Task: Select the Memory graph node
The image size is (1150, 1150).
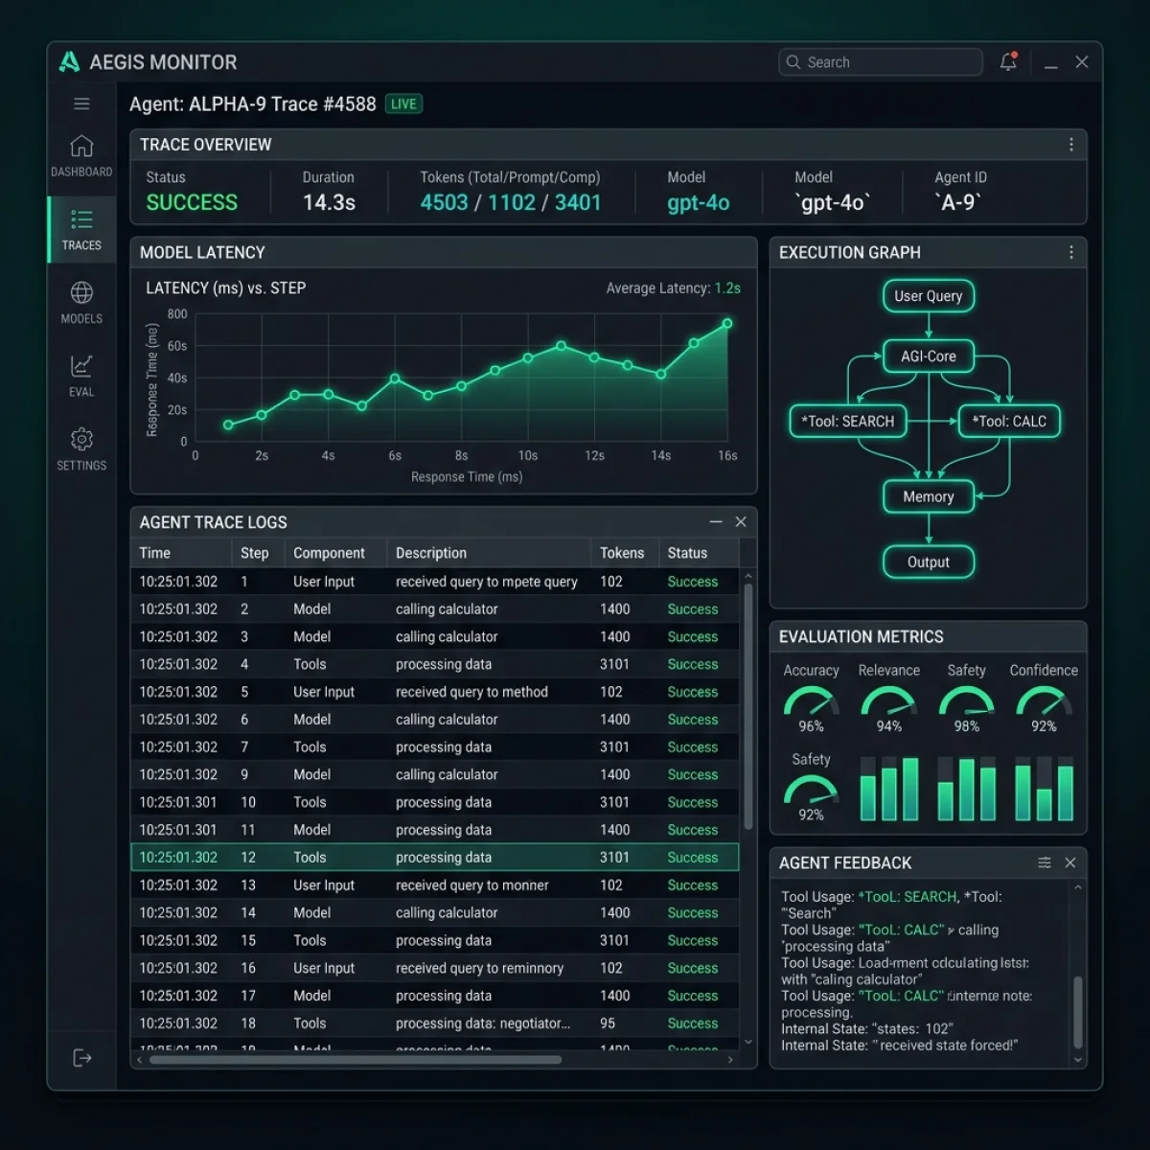Action: 929,496
